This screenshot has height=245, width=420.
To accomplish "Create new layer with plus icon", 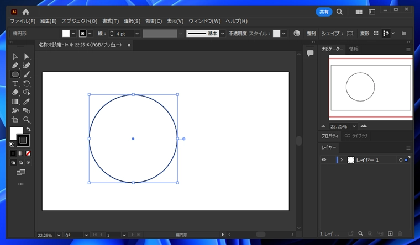I will [390, 234].
